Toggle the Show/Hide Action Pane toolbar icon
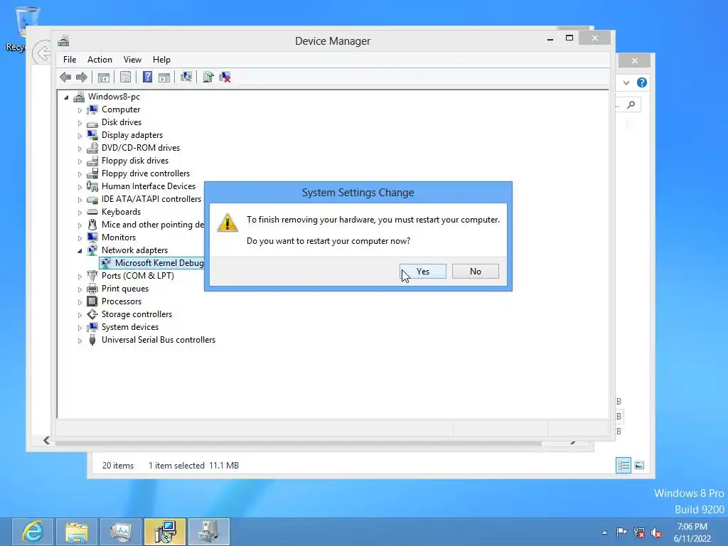 click(164, 77)
